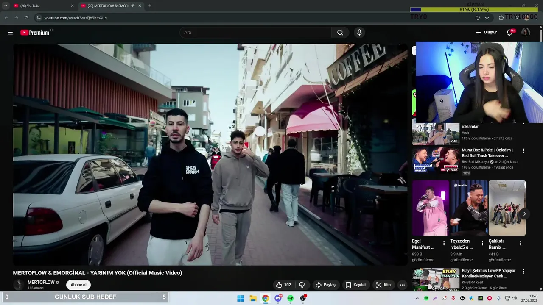Open the MERTOFLOW channel name link
The height and width of the screenshot is (305, 543).
point(41,282)
